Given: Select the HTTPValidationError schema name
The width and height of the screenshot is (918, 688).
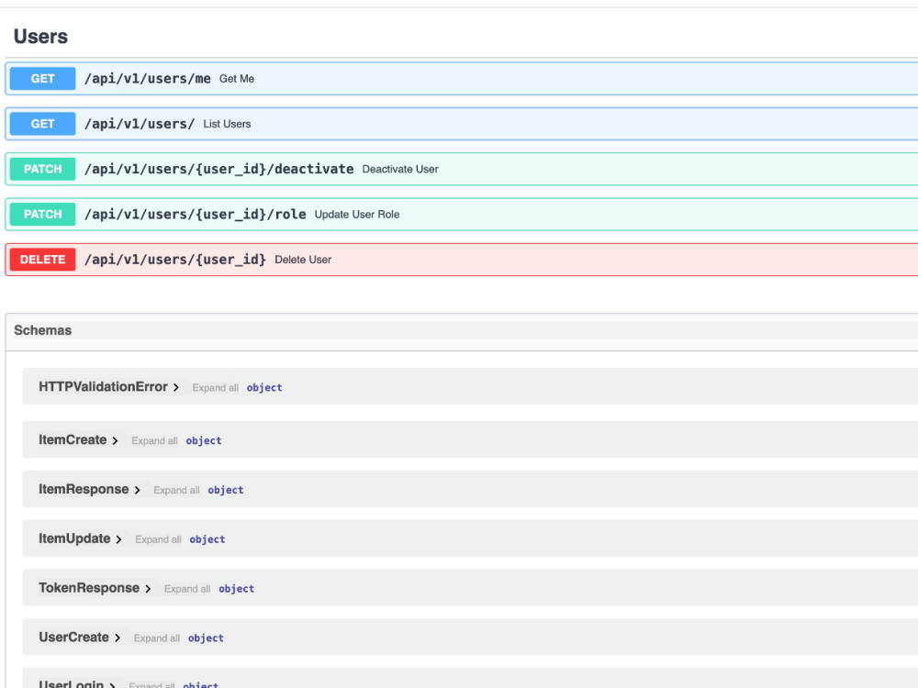Looking at the screenshot, I should (x=103, y=387).
